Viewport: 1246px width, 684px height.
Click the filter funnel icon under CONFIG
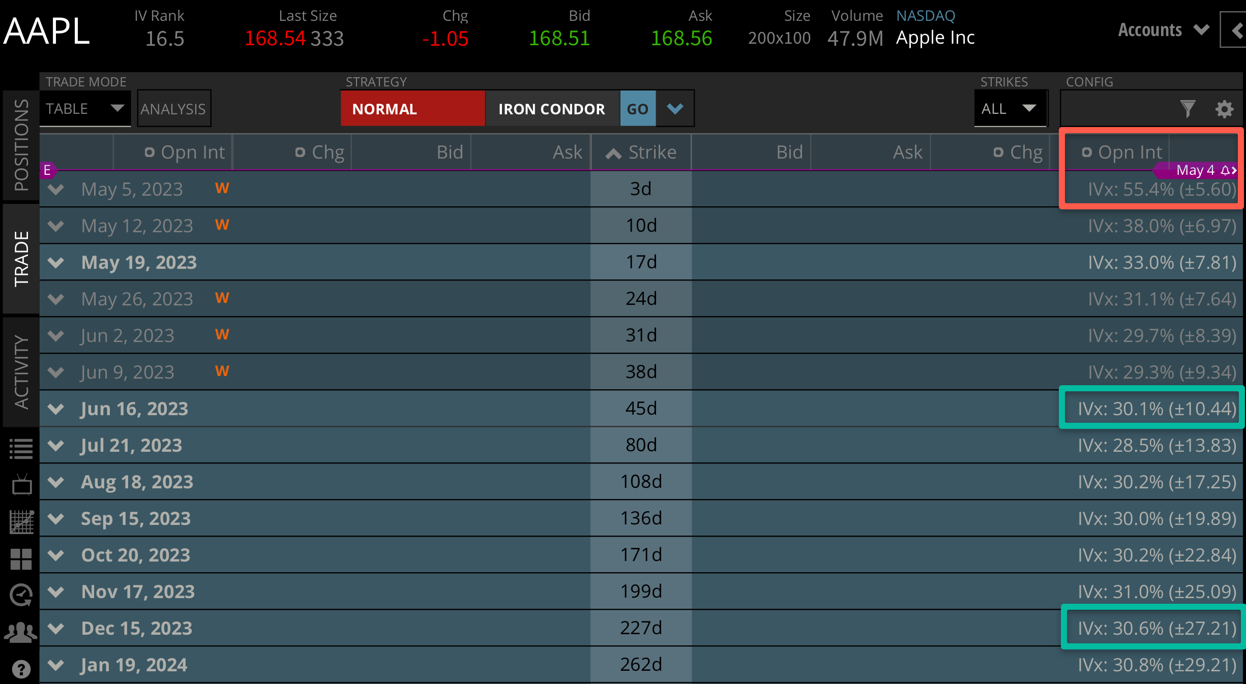click(1188, 108)
